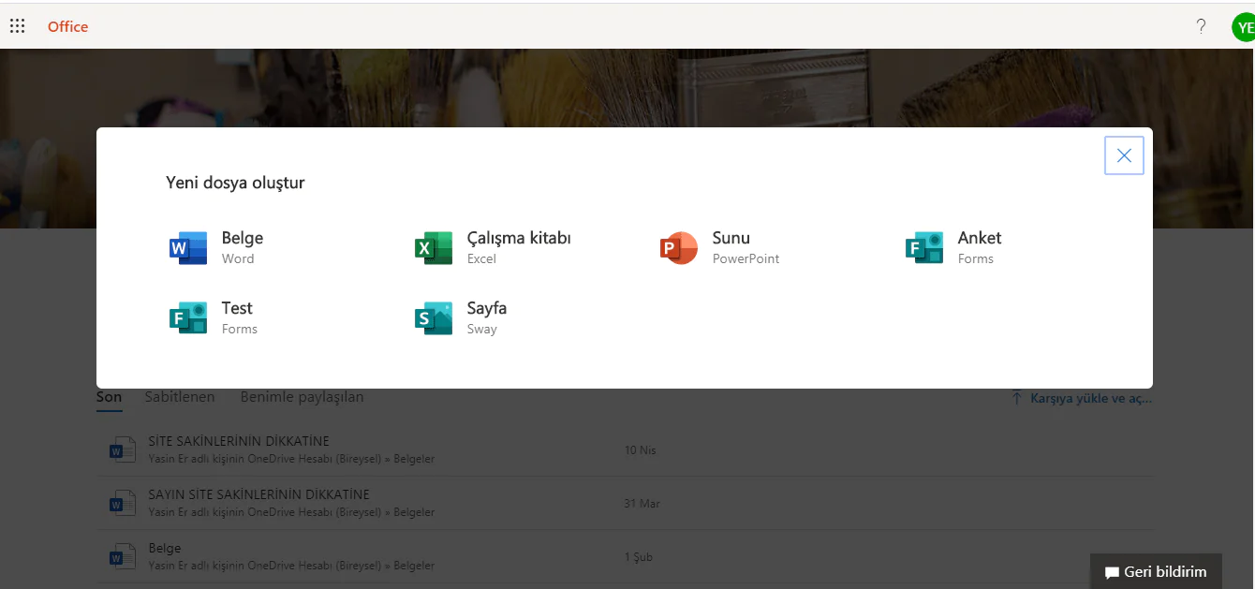Create a new Word Belge document
Screen dimensions: 1255x589
pos(217,247)
